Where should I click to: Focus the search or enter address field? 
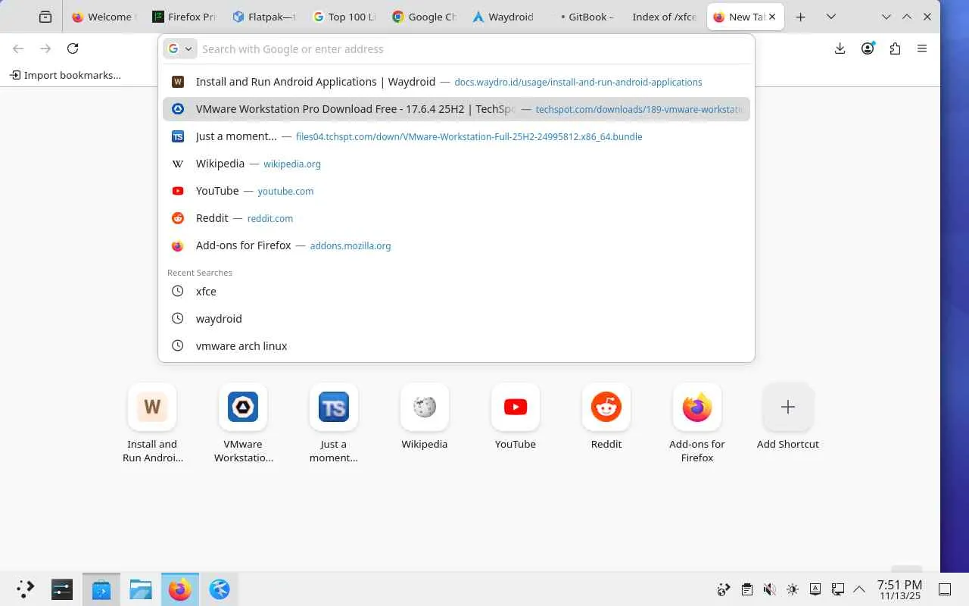(474, 48)
